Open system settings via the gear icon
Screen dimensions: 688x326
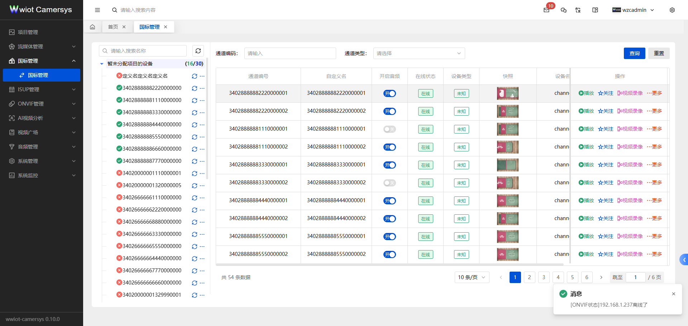[x=672, y=10]
